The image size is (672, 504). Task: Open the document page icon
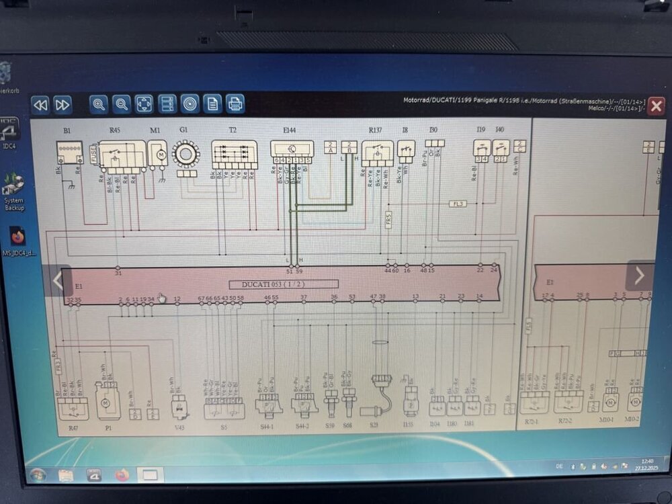point(212,104)
